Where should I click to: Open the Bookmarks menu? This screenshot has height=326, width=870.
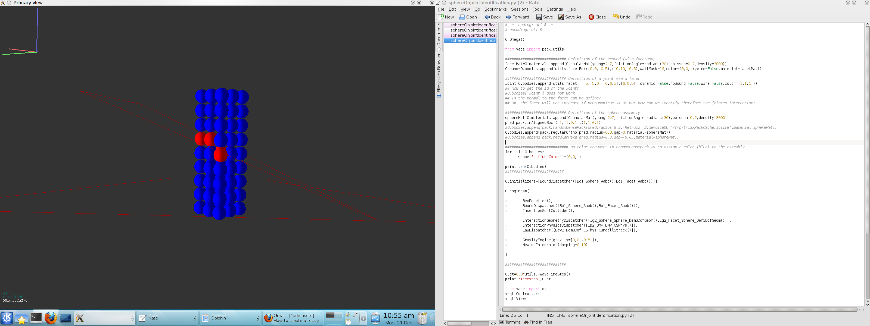tap(495, 9)
